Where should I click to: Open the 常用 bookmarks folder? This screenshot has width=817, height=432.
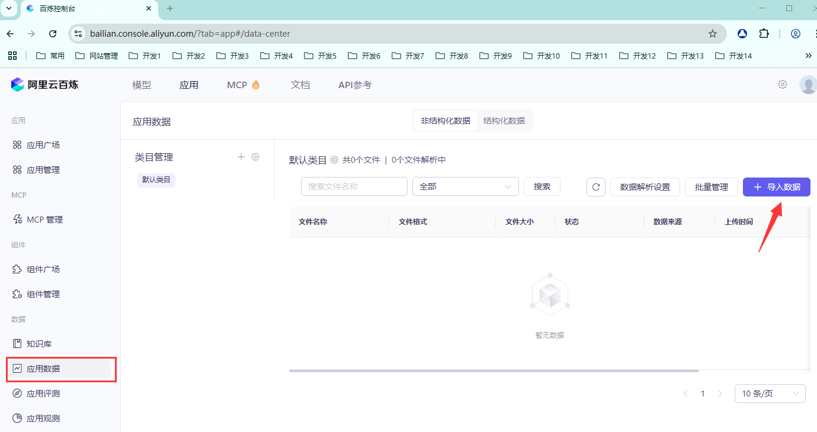tap(50, 56)
